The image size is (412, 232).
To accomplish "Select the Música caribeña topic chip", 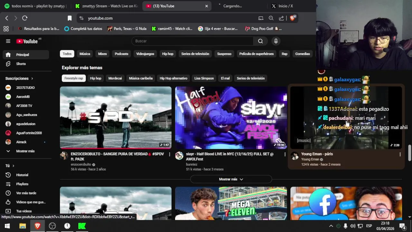I will (141, 78).
